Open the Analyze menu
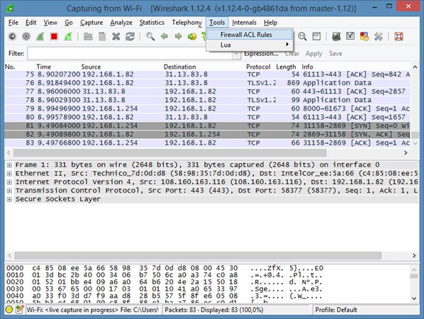424x319 pixels. 121,23
